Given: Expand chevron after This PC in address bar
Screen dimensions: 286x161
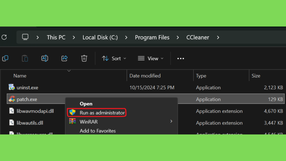Looking at the screenshot, I should (x=74, y=37).
